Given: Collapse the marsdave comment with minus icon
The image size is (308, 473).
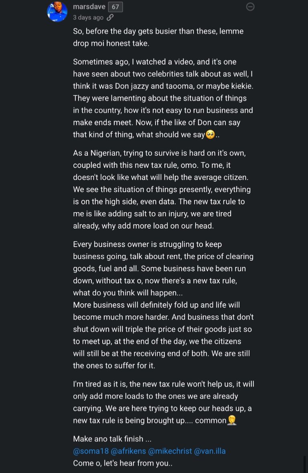Looking at the screenshot, I should click(x=250, y=7).
